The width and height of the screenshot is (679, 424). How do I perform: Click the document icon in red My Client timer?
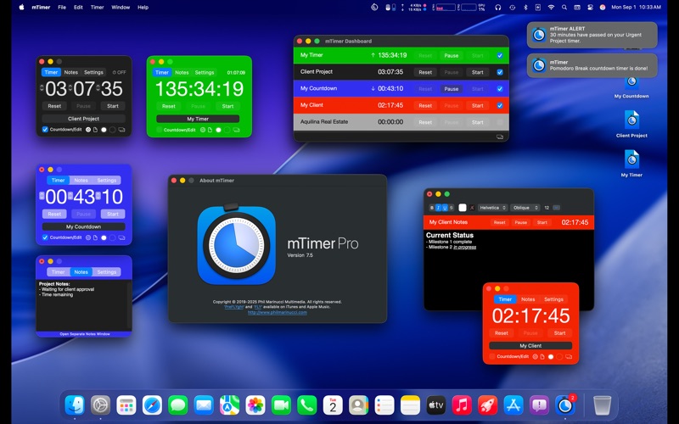click(x=542, y=356)
